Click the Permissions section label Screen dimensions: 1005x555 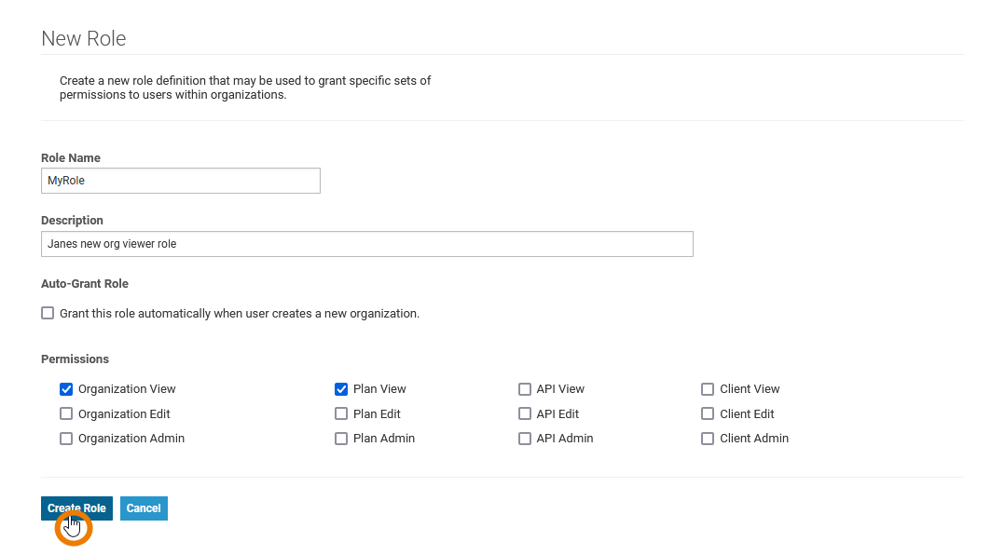click(x=75, y=359)
